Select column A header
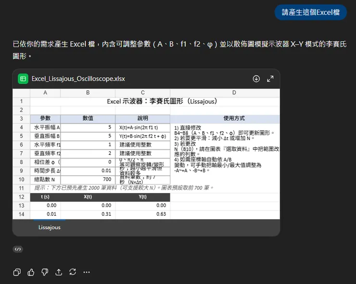The height and width of the screenshot is (284, 356). tap(45, 93)
